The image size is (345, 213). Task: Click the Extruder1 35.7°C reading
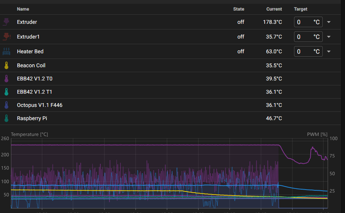click(274, 37)
